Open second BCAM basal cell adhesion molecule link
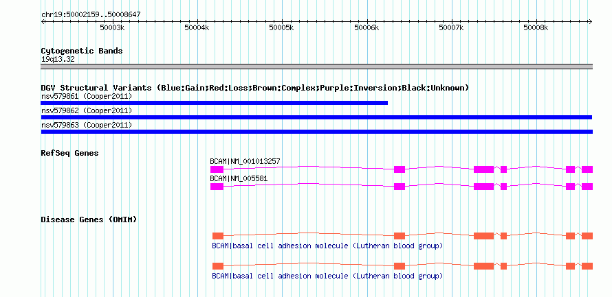 point(327,276)
